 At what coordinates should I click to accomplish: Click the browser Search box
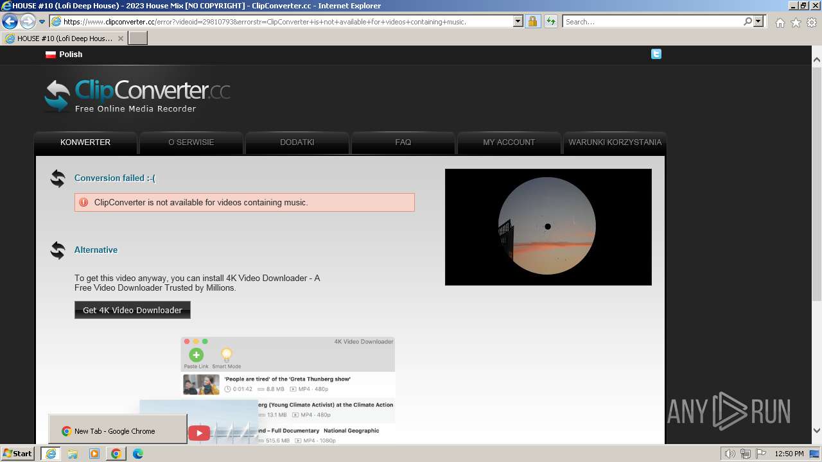[x=652, y=21]
